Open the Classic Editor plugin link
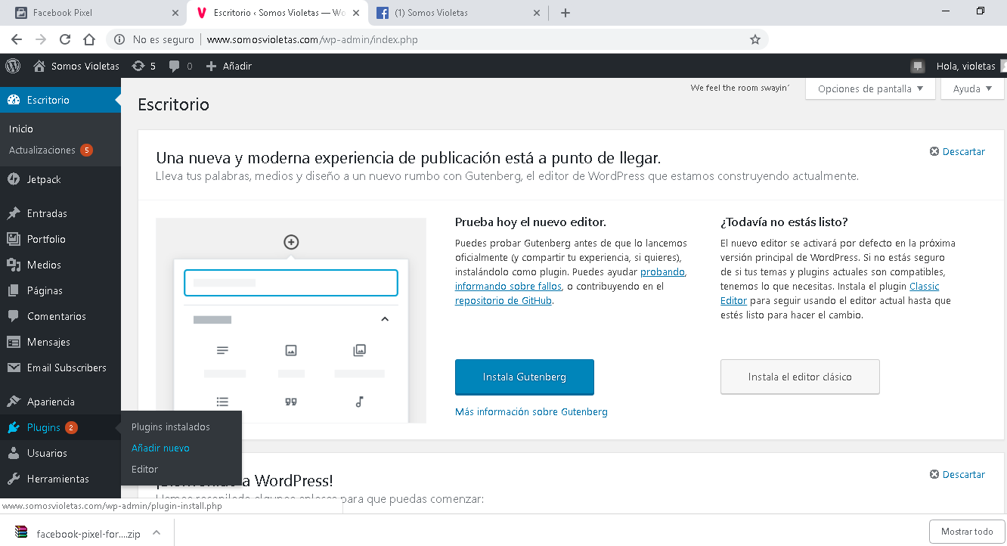Image resolution: width=1007 pixels, height=546 pixels. click(830, 293)
